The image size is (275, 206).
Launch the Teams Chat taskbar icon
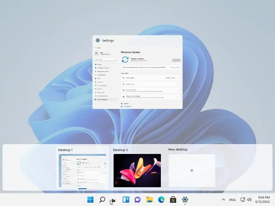click(x=138, y=200)
